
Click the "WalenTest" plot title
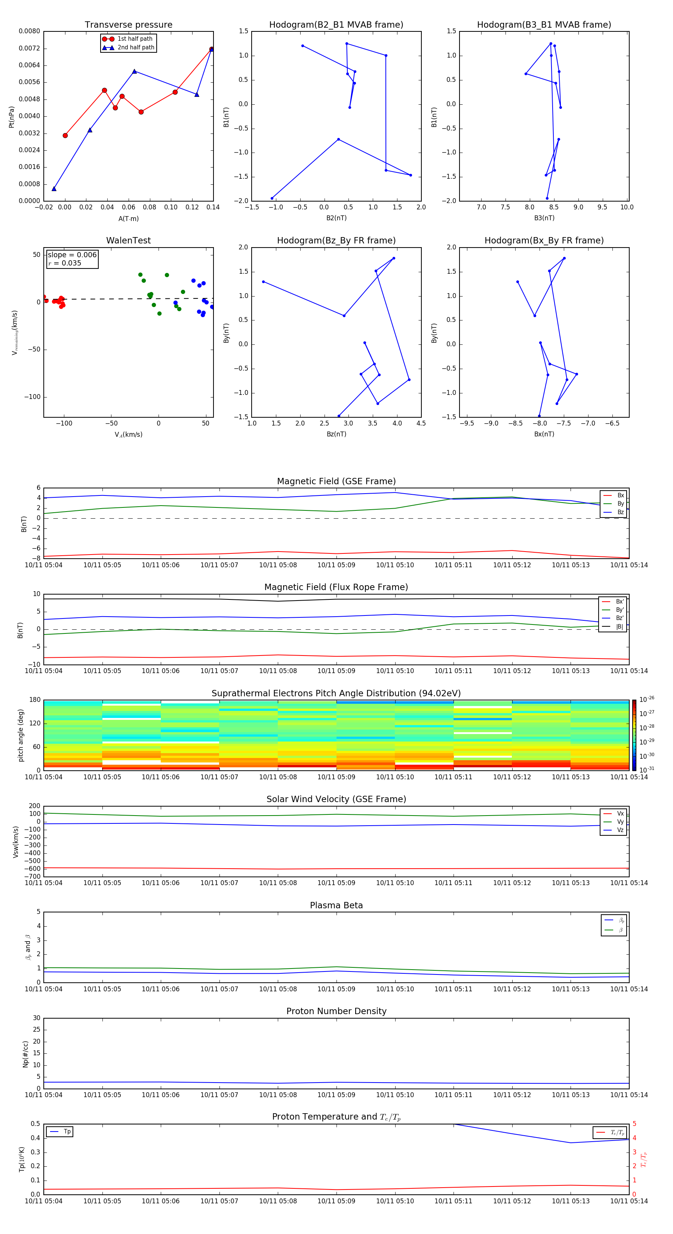128,240
